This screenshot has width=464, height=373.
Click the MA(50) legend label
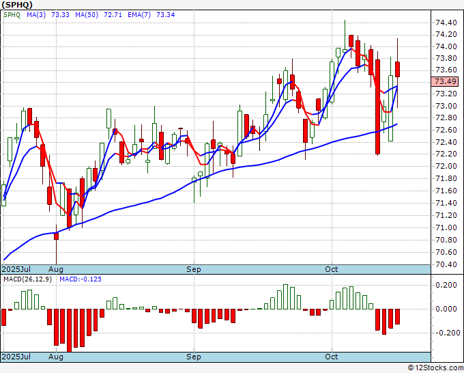tap(87, 15)
